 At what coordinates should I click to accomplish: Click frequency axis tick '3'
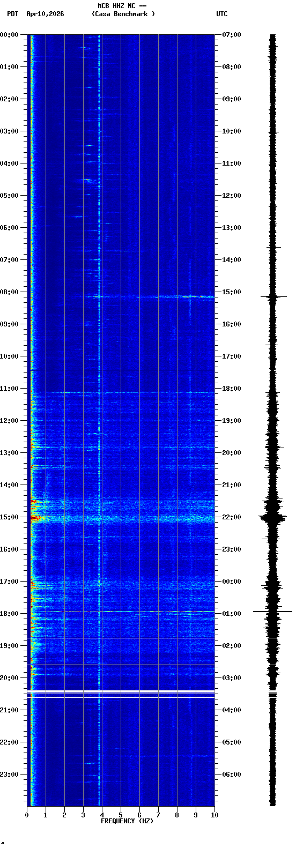(83, 815)
